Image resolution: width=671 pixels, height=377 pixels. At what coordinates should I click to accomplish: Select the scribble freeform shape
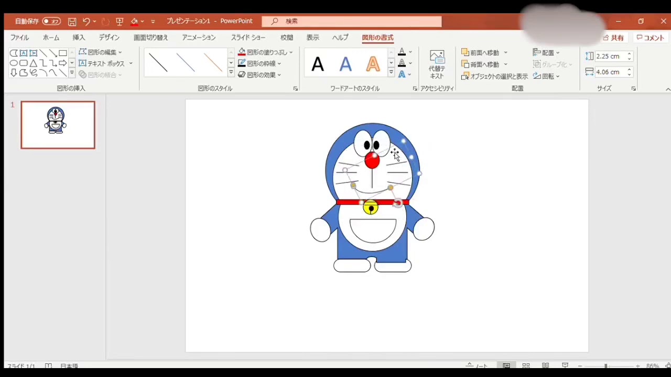(33, 73)
